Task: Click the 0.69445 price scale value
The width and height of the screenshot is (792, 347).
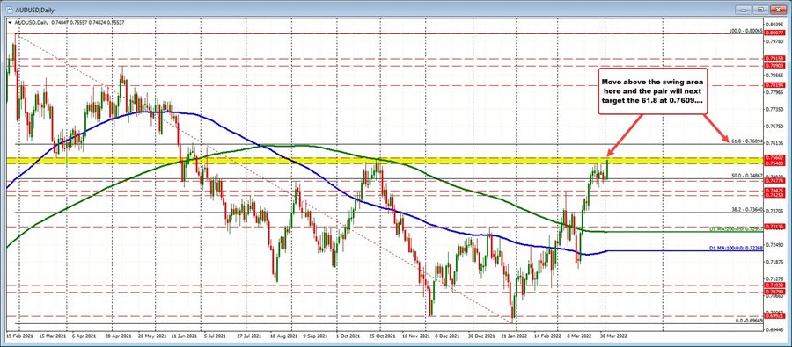Action: pyautogui.click(x=774, y=329)
